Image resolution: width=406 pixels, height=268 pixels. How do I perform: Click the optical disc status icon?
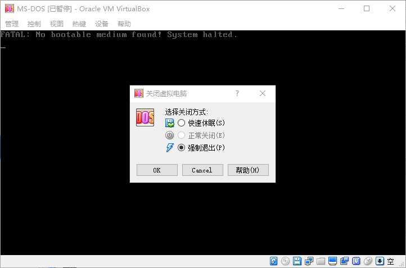285,261
